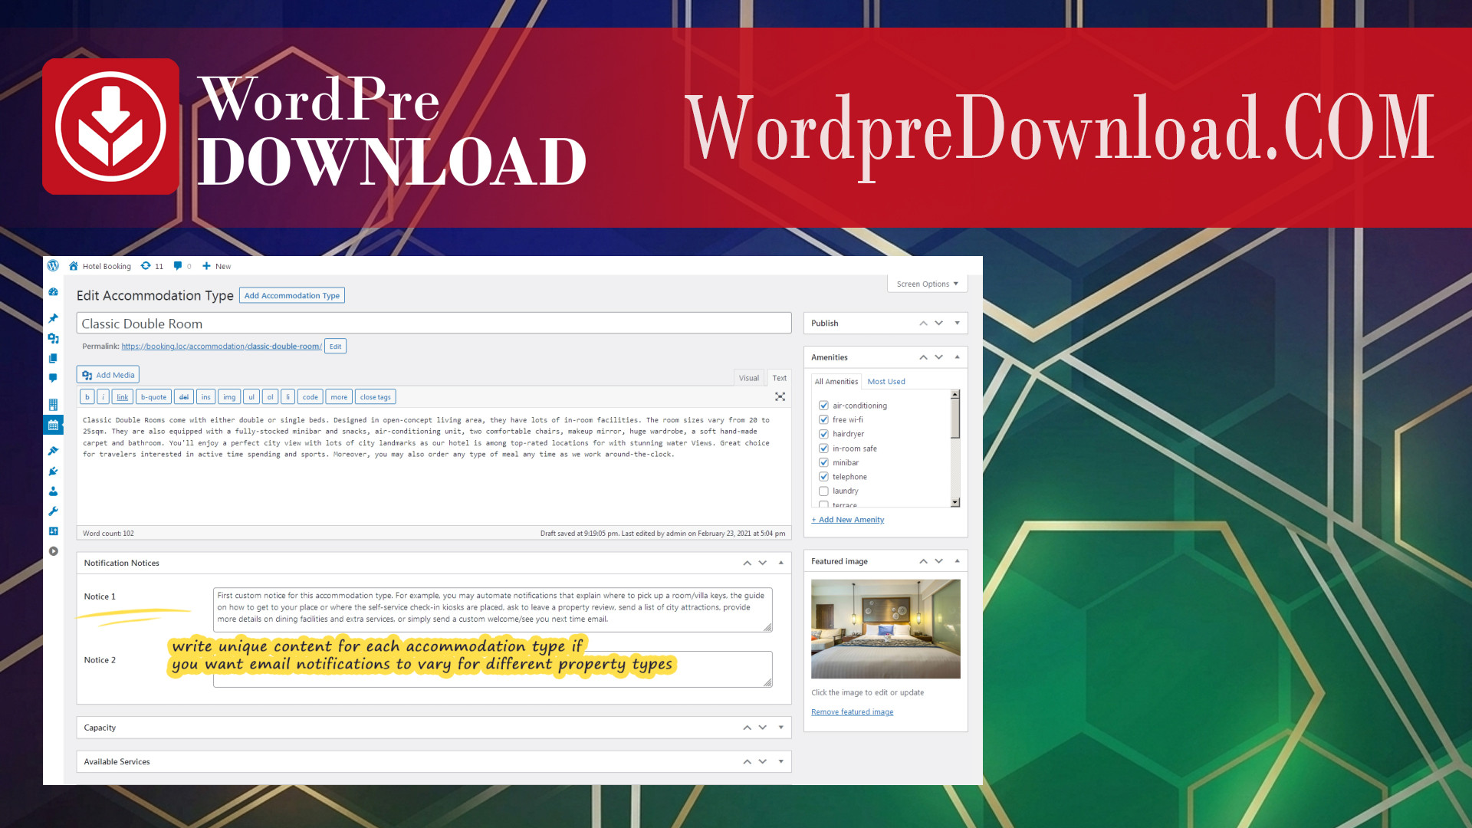1472x828 pixels.
Task: Collapse the Notification Notices panel
Action: [x=780, y=563]
